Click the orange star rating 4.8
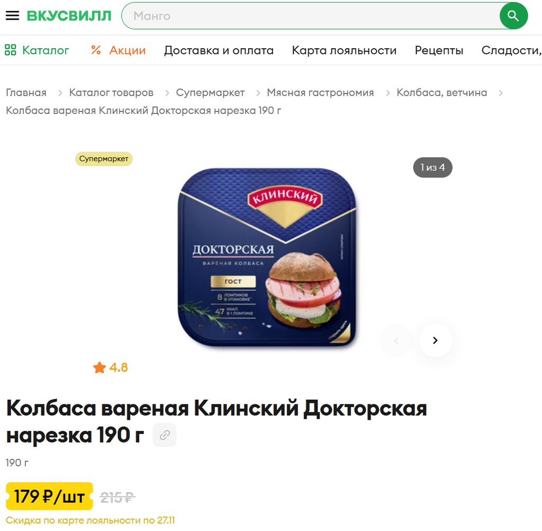The width and height of the screenshot is (542, 531). (110, 367)
